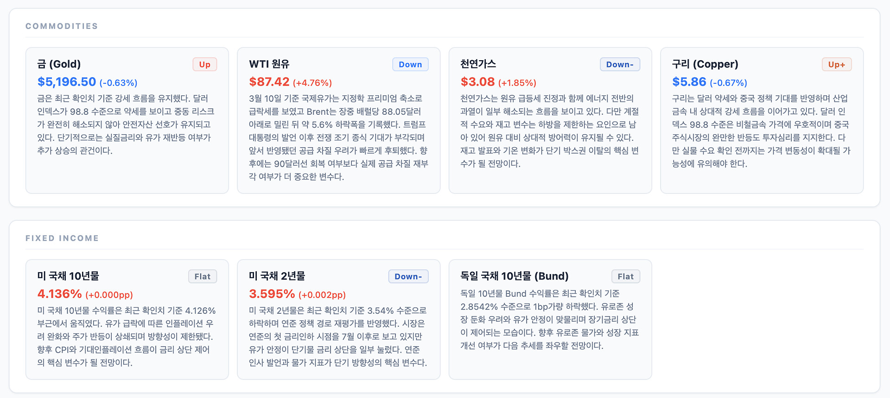Click the 독일 국채 10년물 (Bund) title
This screenshot has height=398, width=890.
coord(514,276)
